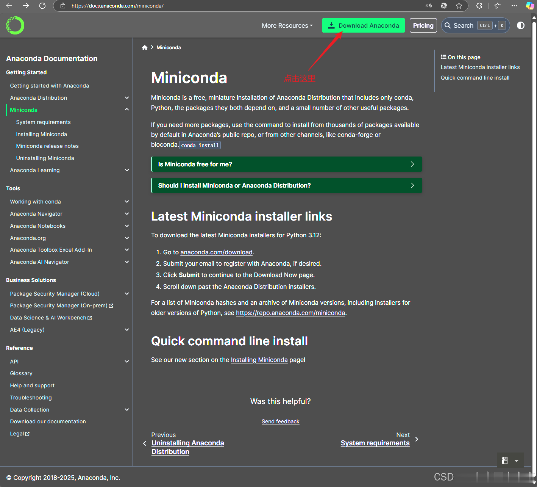Open browser settings three-dot menu
This screenshot has width=537, height=487.
514,6
